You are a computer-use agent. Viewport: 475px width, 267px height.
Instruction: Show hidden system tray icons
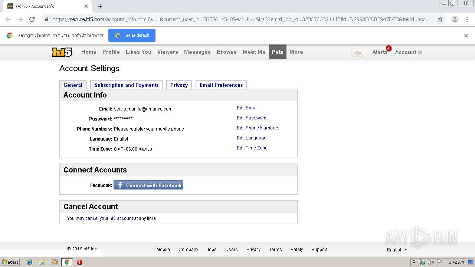[414, 262]
